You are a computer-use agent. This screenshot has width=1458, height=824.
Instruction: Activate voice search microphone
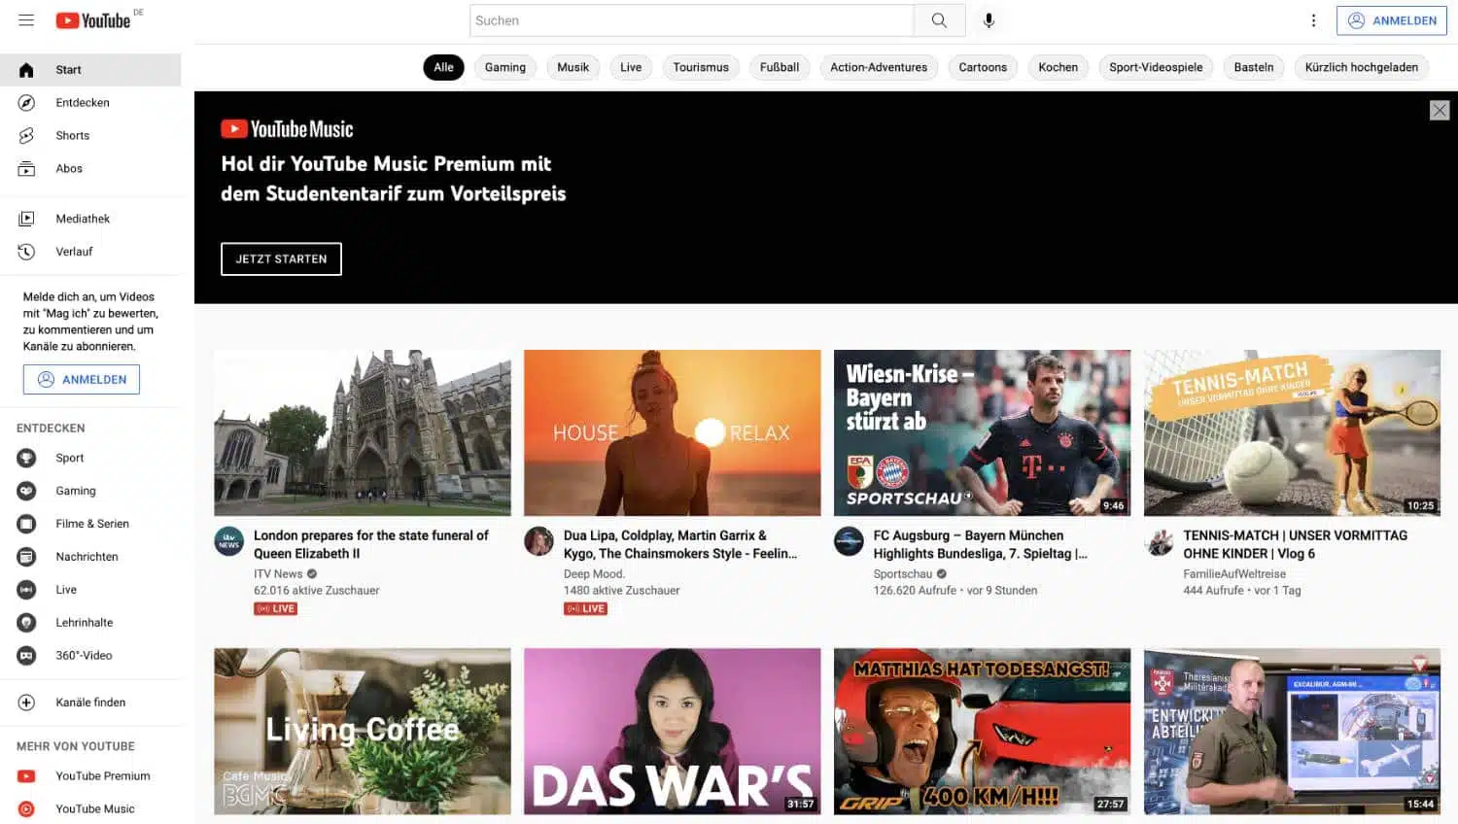click(989, 20)
